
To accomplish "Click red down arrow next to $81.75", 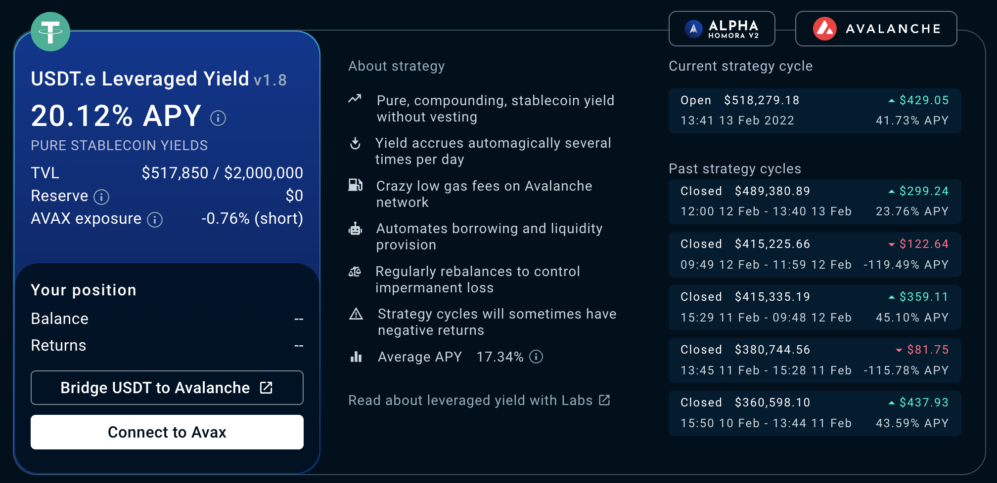I will [900, 350].
